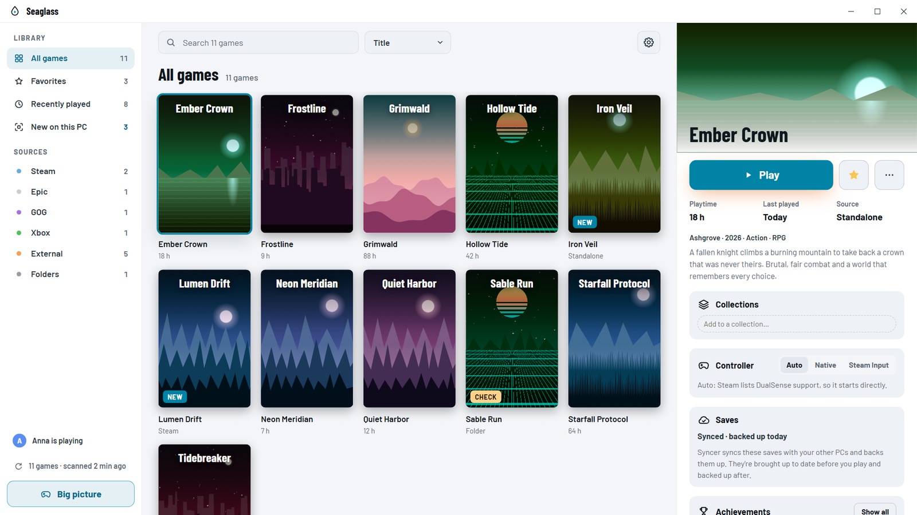
Task: Toggle the favorite star for Ember Crown
Action: coord(854,175)
